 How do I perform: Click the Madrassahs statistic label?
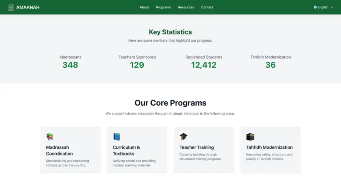(70, 57)
